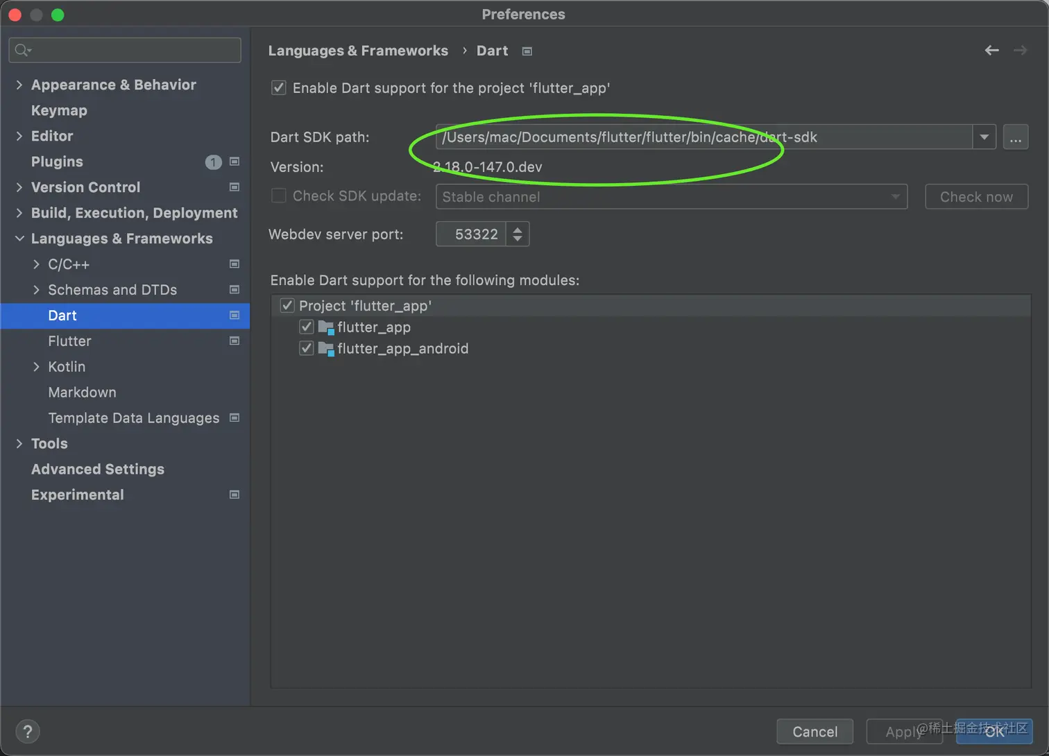Click the Apply button

click(x=904, y=732)
